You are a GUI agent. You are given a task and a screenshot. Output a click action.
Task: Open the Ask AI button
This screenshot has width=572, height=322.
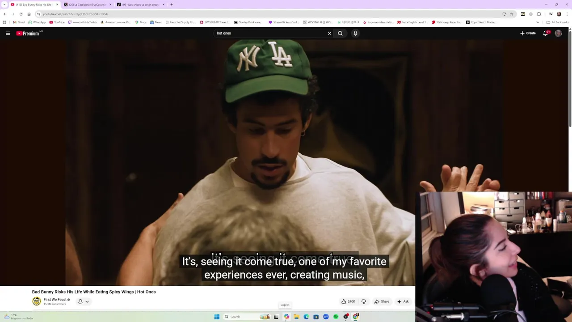[403, 301]
